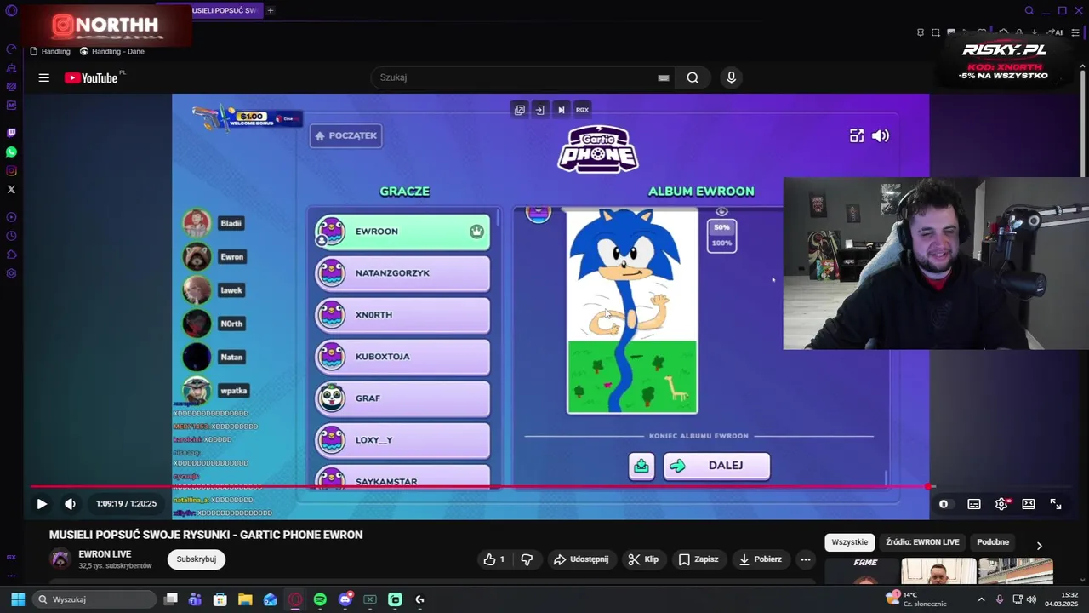Open EWRON LIVE channel avatar
This screenshot has height=613, width=1089.
pos(60,559)
